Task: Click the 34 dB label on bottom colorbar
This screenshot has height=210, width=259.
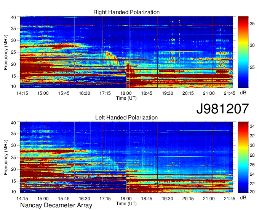Action: [x=252, y=126]
